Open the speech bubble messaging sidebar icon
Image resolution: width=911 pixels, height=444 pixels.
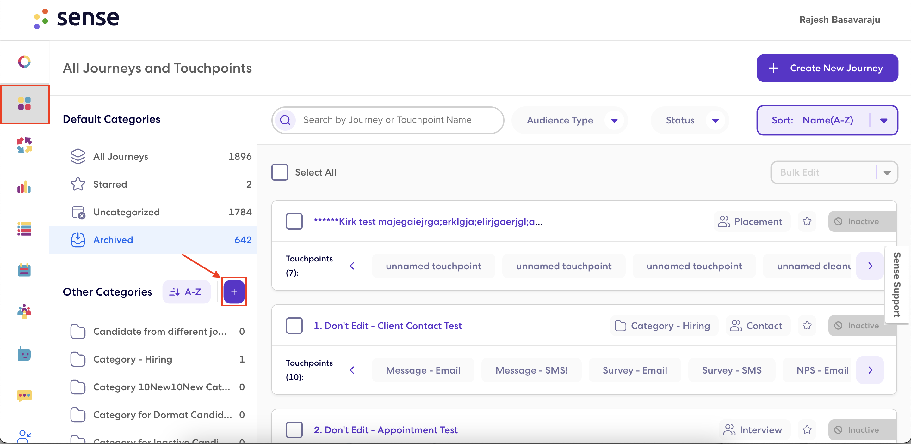click(x=24, y=395)
